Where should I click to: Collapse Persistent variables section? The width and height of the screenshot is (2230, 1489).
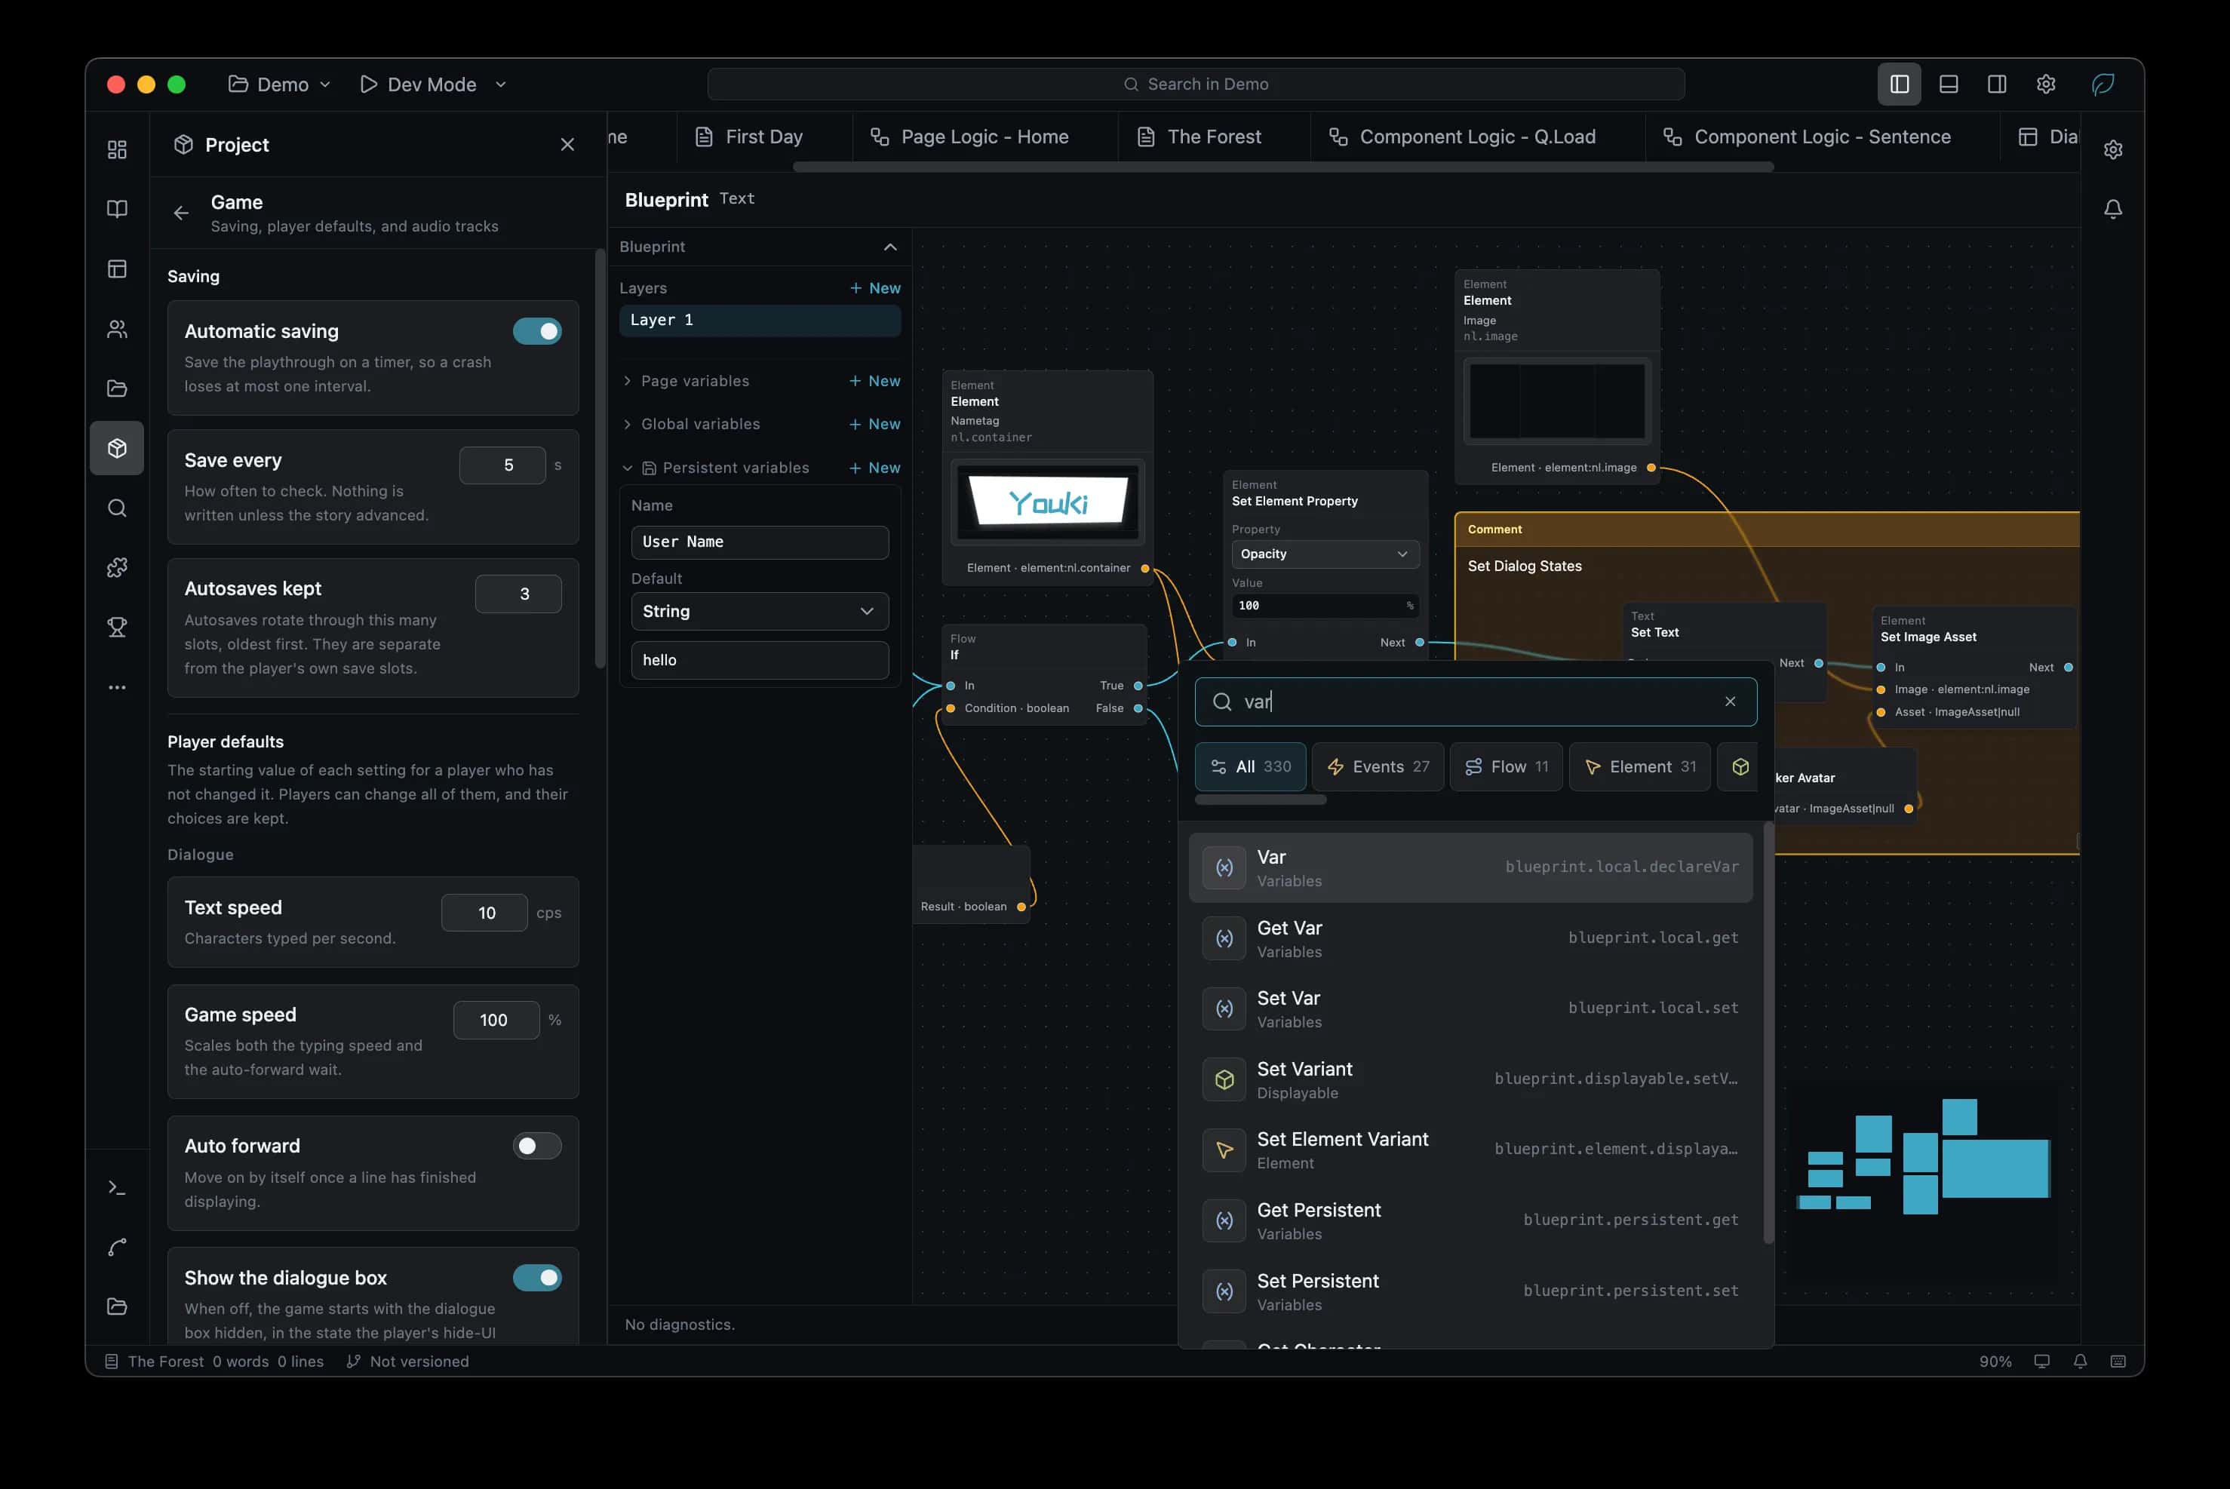click(x=716, y=468)
